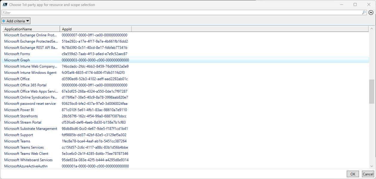Click the scrollbar up arrow

372,29
